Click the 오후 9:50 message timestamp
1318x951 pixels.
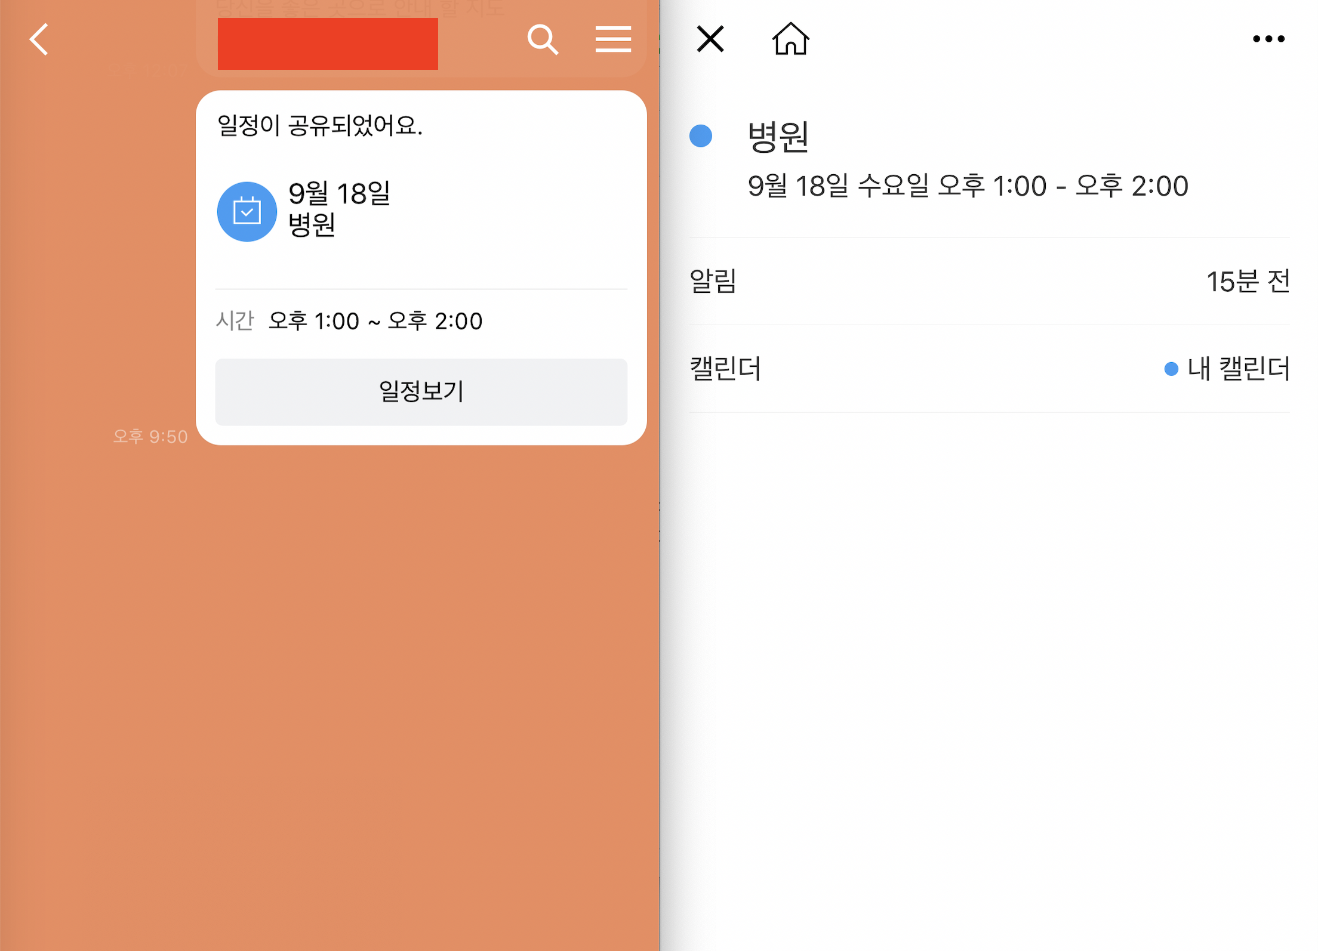(x=150, y=436)
